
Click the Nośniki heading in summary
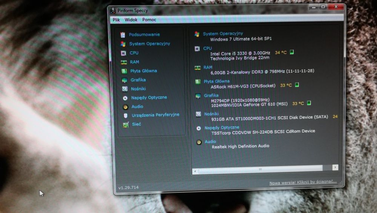pyautogui.click(x=211, y=114)
